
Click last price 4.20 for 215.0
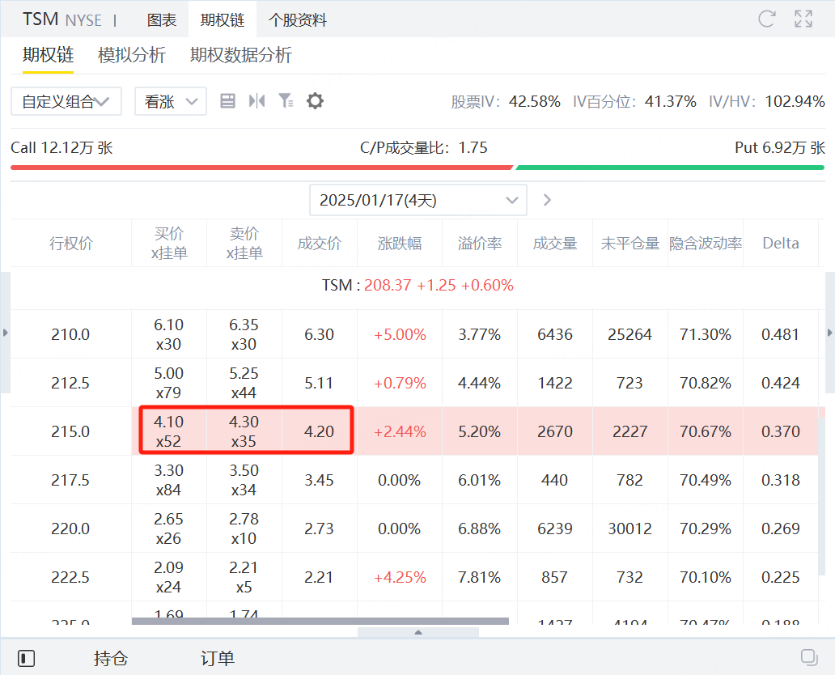pos(319,431)
